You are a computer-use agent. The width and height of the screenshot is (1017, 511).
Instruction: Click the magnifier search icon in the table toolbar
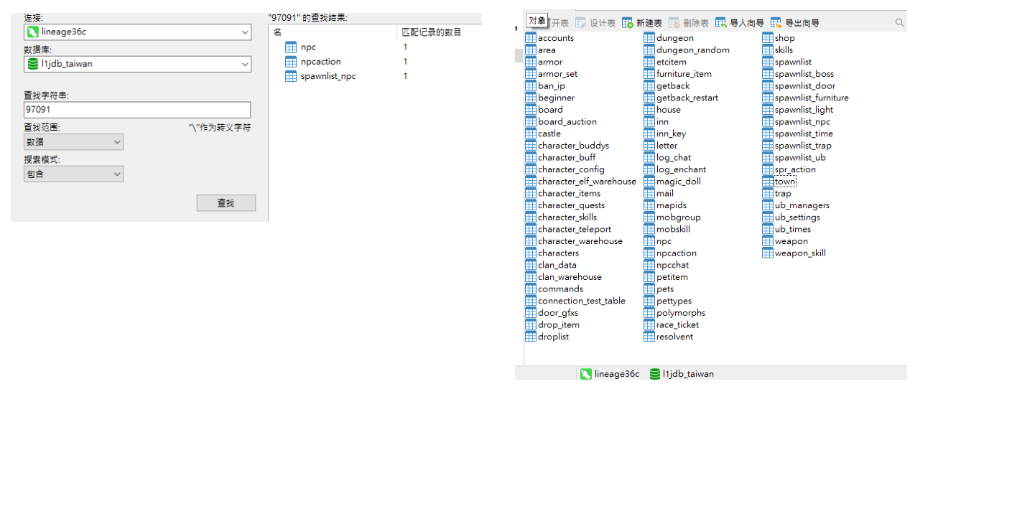899,23
